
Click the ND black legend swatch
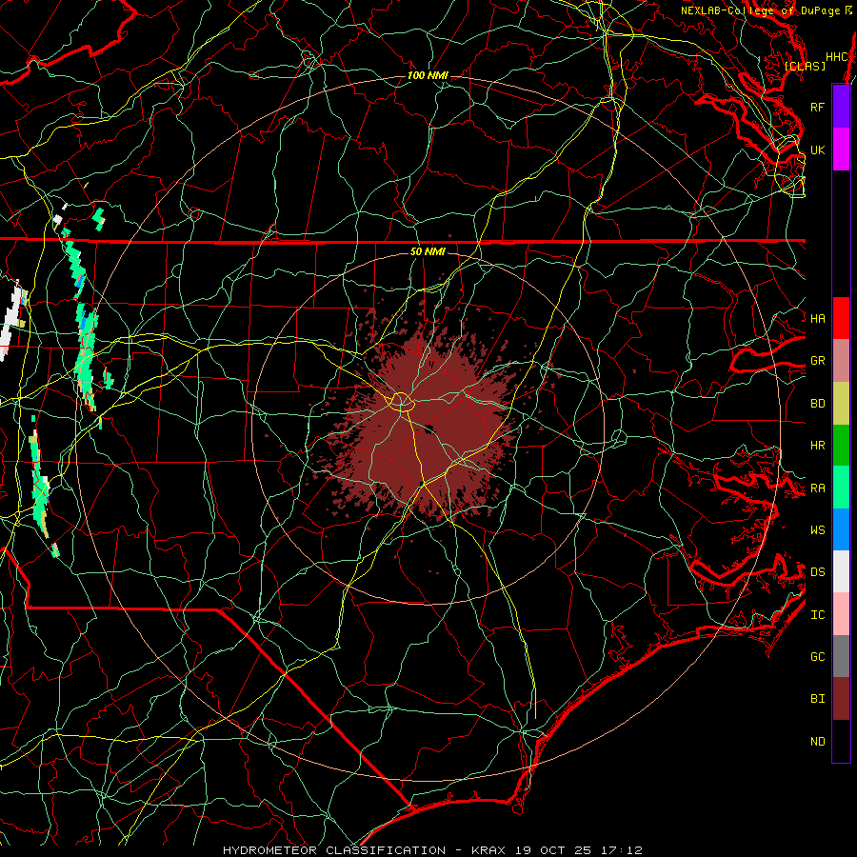(841, 741)
